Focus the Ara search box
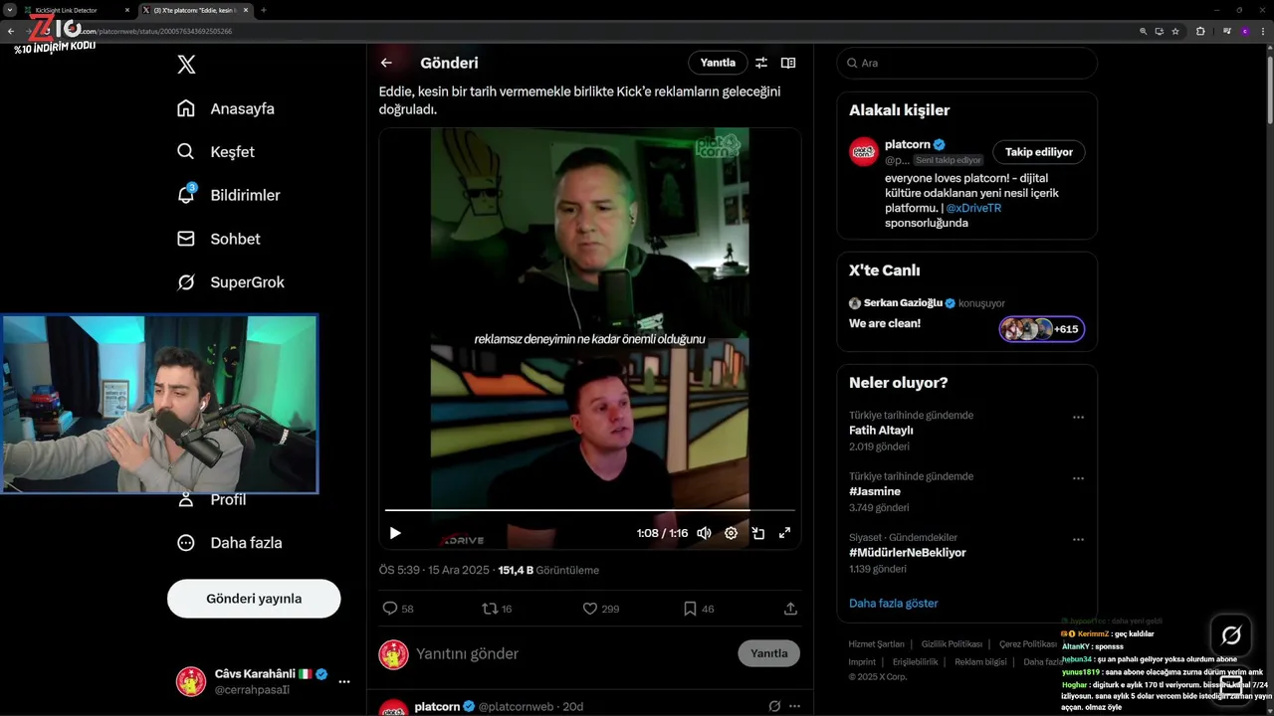The height and width of the screenshot is (716, 1274). coord(966,63)
